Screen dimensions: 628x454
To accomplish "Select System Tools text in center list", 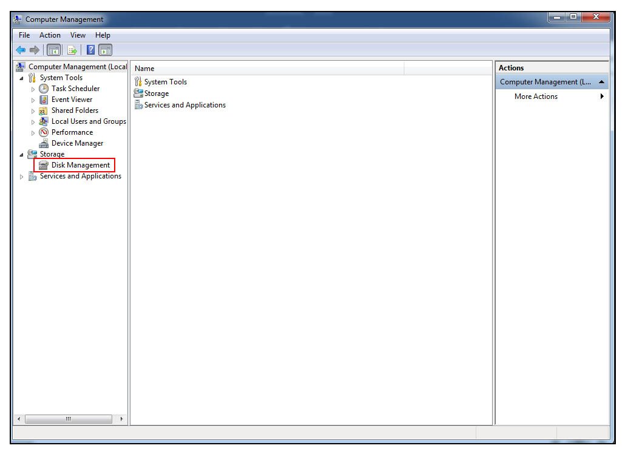I will (x=166, y=82).
